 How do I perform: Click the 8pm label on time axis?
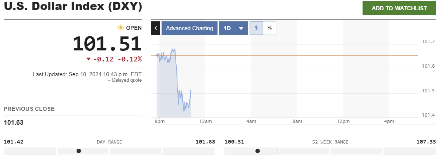[159, 121]
